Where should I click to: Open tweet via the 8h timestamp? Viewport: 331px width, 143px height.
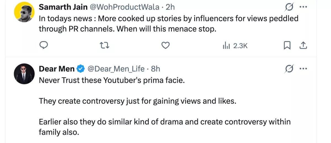click(156, 69)
